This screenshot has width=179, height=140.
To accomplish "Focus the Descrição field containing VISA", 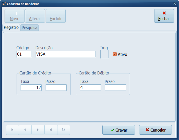I will [x=66, y=54].
